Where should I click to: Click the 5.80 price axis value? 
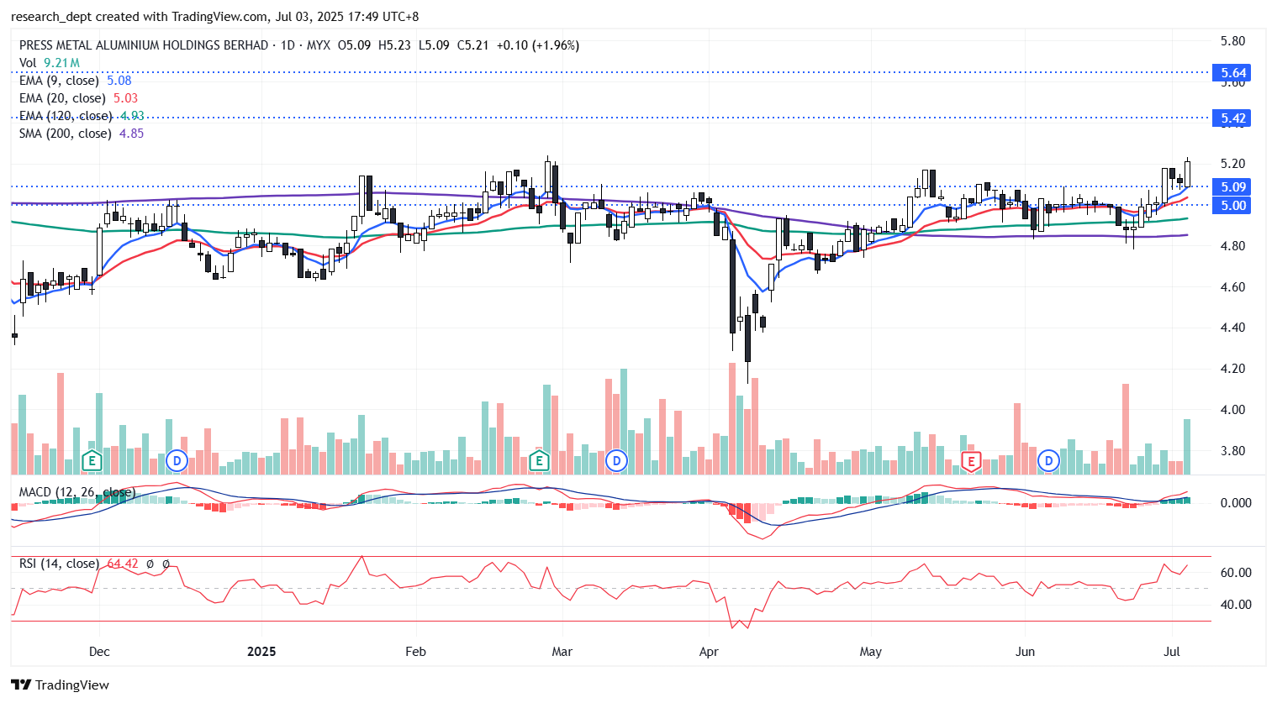click(x=1232, y=41)
